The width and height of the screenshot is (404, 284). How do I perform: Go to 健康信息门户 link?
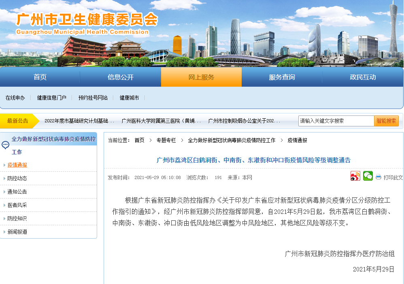(x=51, y=98)
